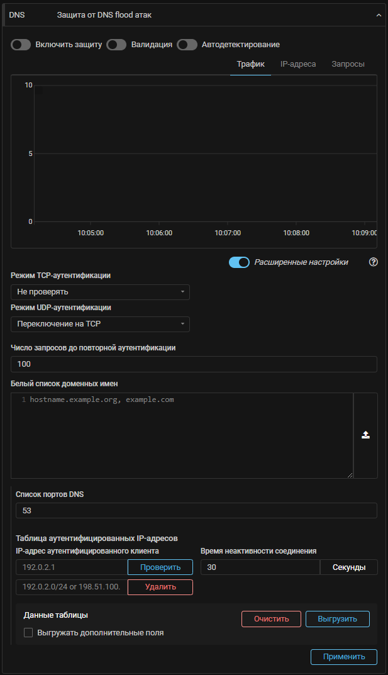The height and width of the screenshot is (675, 388).
Task: Open the TCP authentication mode dropdown
Action: (100, 292)
